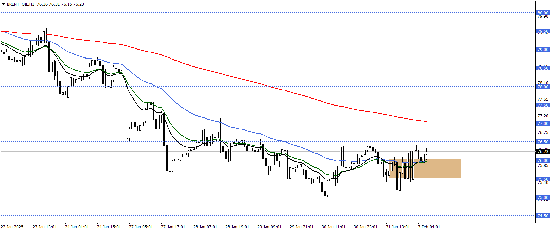Click the 75.85 price scale value

(x=543, y=165)
